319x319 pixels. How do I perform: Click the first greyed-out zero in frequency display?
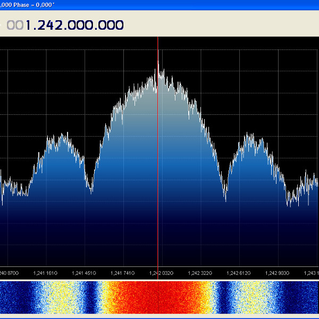click(11, 26)
